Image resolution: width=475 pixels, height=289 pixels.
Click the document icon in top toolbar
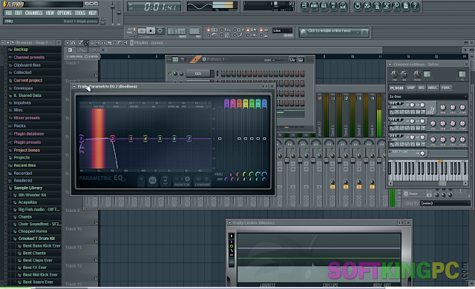(x=406, y=6)
